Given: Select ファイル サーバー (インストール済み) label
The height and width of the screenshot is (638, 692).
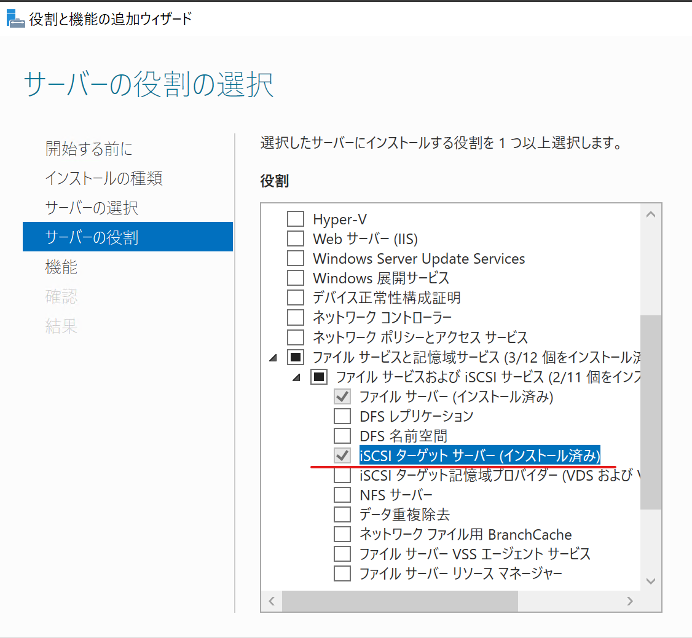Looking at the screenshot, I should pos(457,396).
